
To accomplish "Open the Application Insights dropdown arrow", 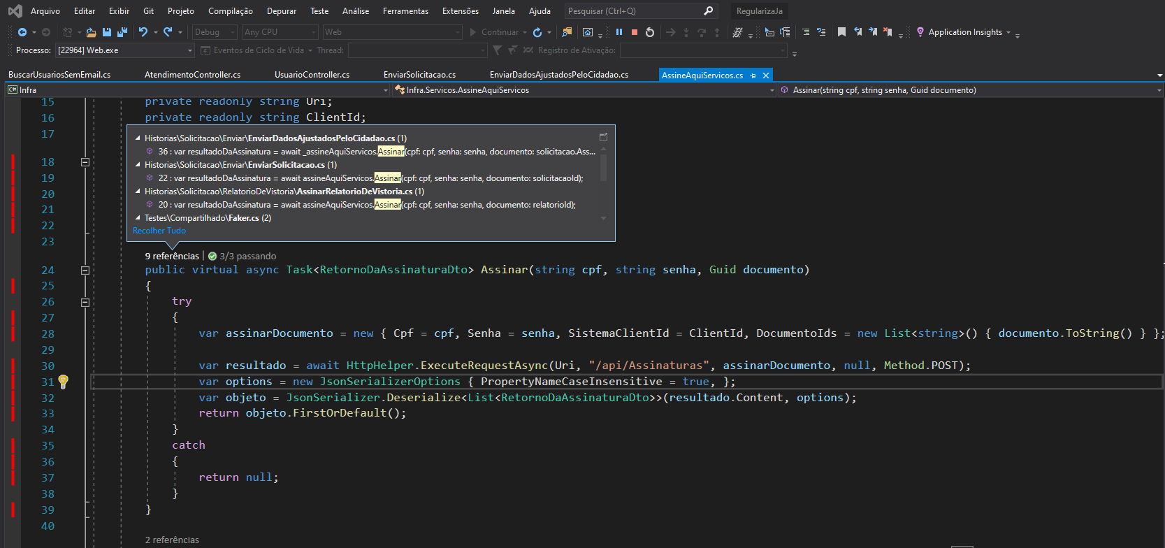I will click(x=1008, y=33).
